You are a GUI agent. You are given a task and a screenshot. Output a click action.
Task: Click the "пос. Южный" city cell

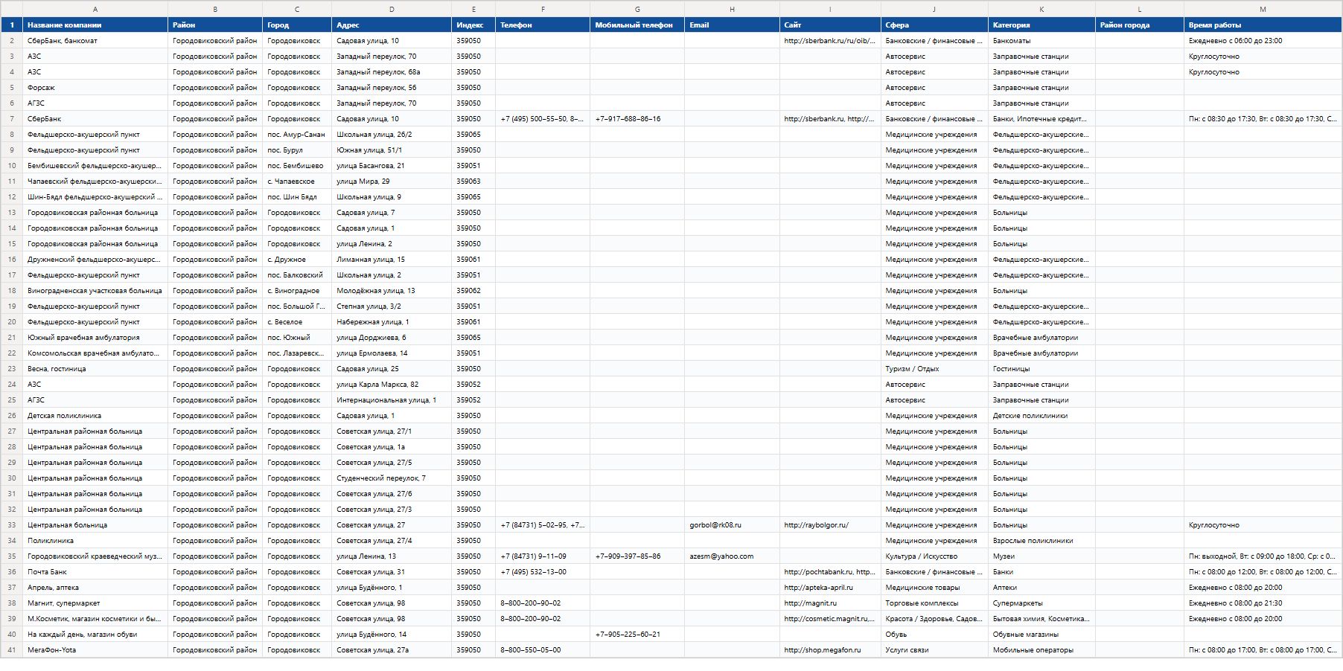(x=297, y=338)
